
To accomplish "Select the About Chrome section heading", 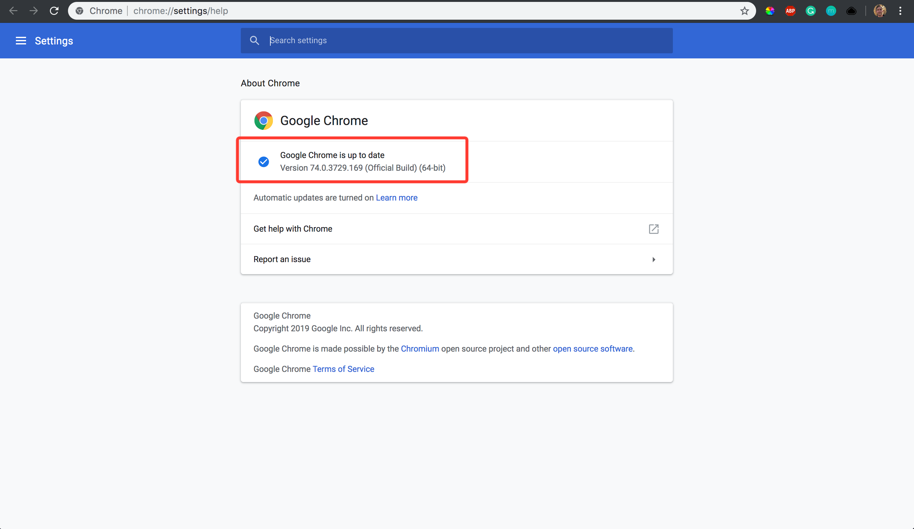I will pos(270,83).
